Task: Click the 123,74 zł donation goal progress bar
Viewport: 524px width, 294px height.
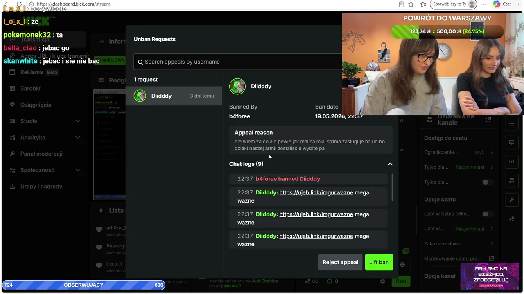Action: (447, 31)
